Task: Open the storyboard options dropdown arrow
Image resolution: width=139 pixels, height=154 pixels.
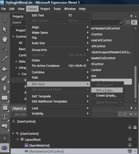Action: coord(136,114)
